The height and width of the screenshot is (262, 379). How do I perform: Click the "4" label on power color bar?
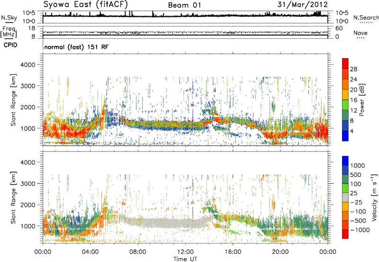click(x=352, y=131)
